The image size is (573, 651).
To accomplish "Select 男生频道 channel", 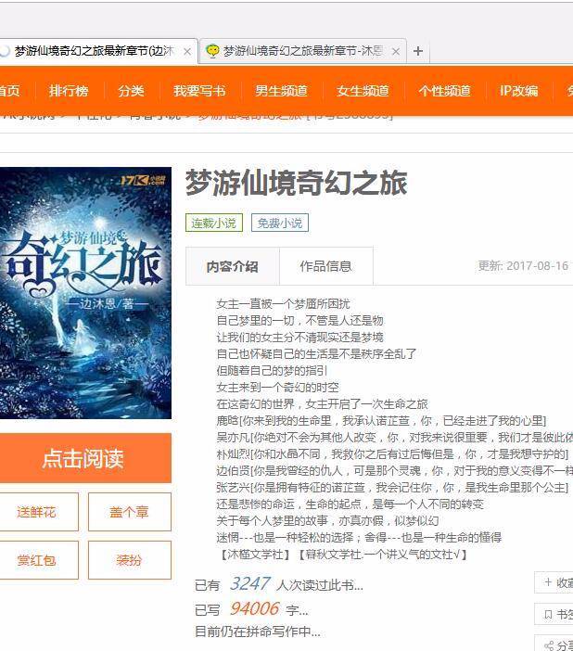I will pyautogui.click(x=281, y=91).
